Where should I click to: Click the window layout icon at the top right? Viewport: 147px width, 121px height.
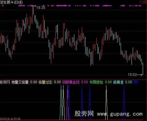[145, 2]
